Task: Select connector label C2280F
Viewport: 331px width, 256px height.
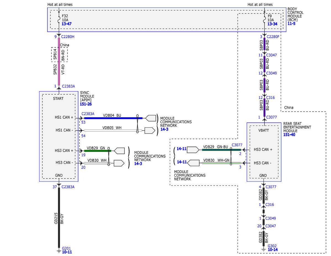Action: (x=273, y=36)
